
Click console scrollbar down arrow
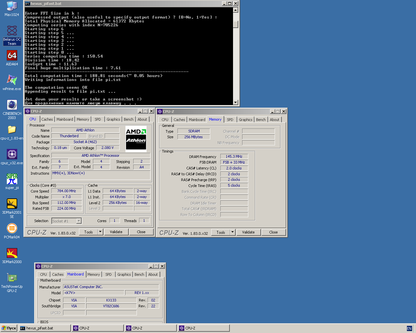236,102
